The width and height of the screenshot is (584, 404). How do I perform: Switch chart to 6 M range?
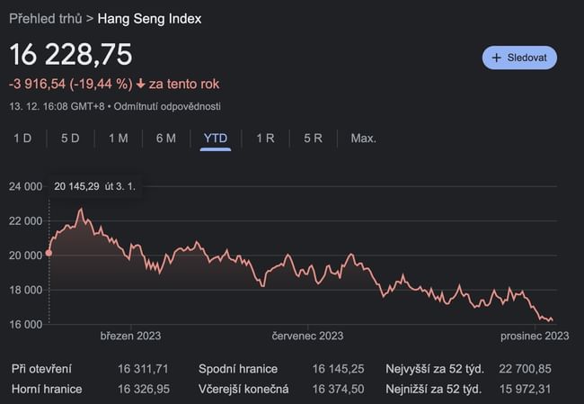(165, 138)
